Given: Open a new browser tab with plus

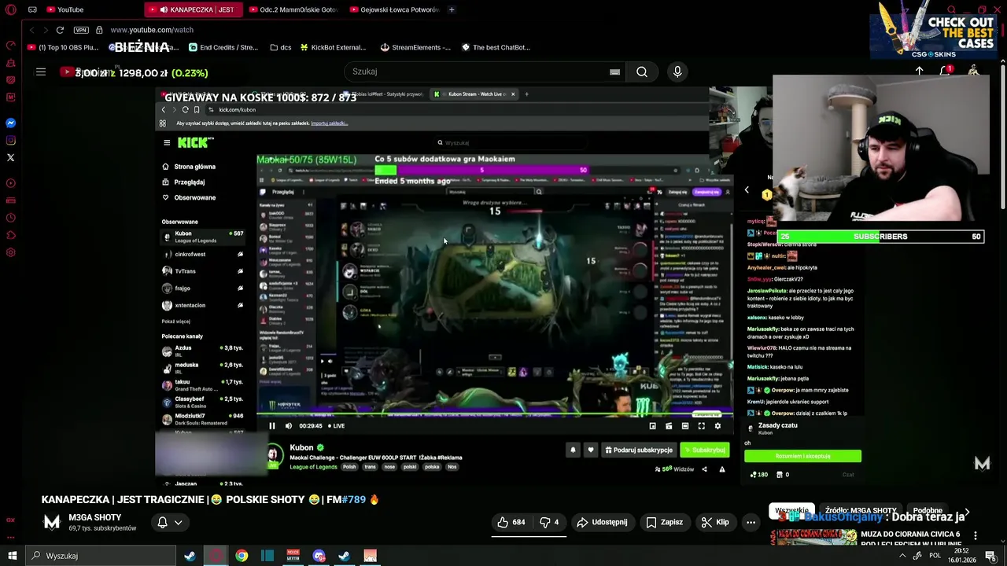Looking at the screenshot, I should click(452, 9).
